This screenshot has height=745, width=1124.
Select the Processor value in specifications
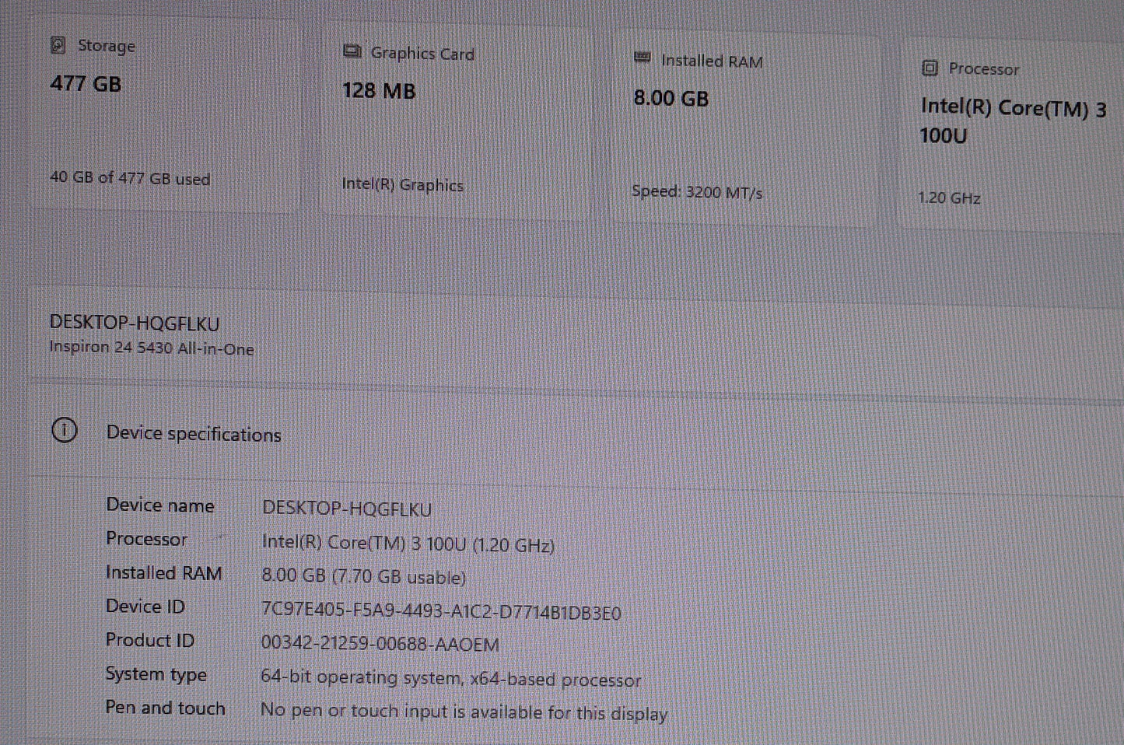408,544
